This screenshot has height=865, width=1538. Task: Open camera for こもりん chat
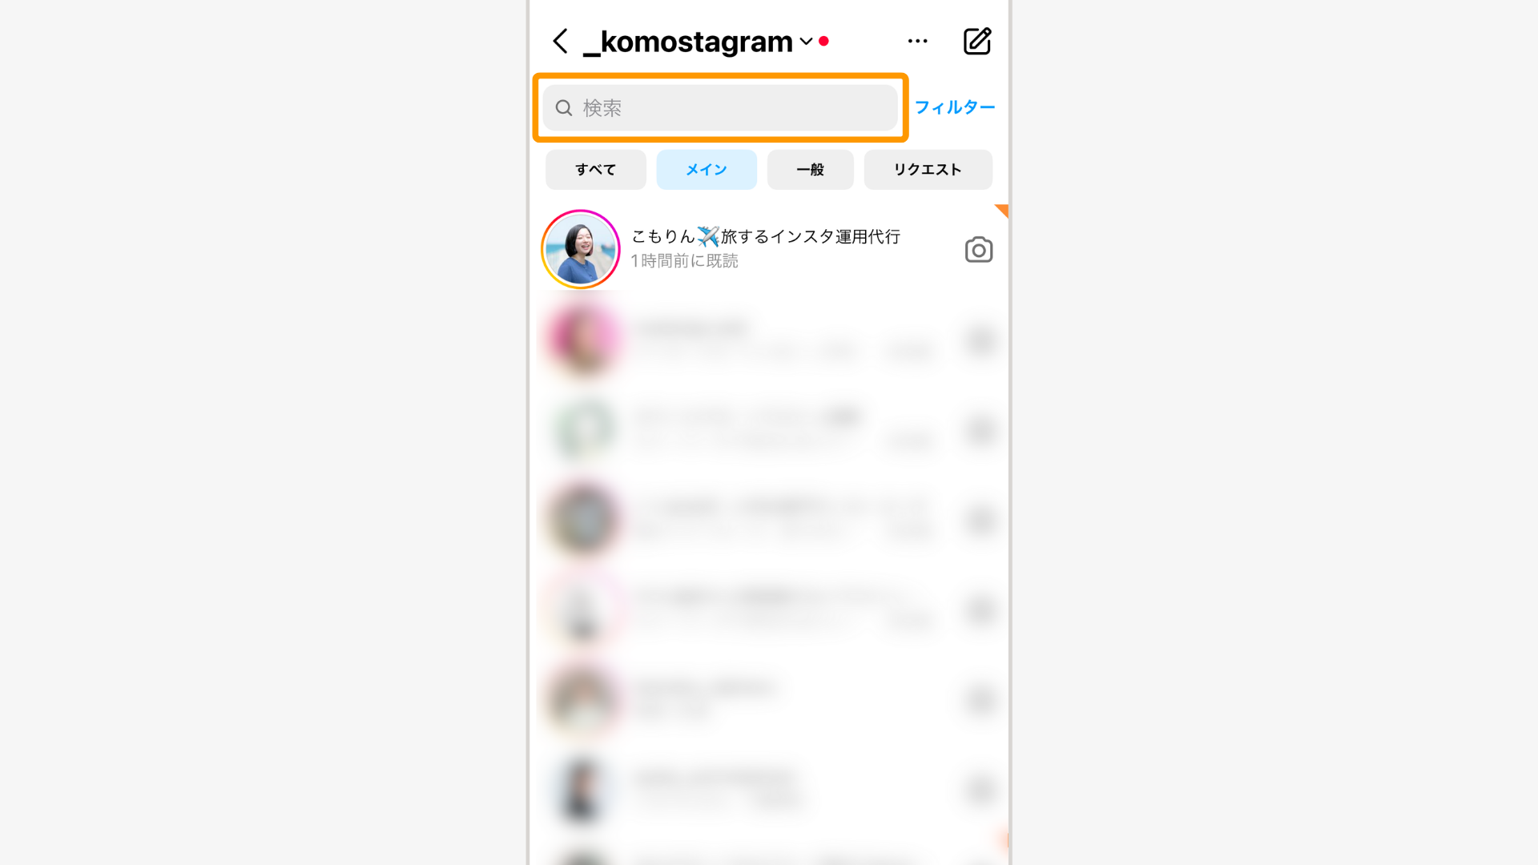[x=979, y=250]
